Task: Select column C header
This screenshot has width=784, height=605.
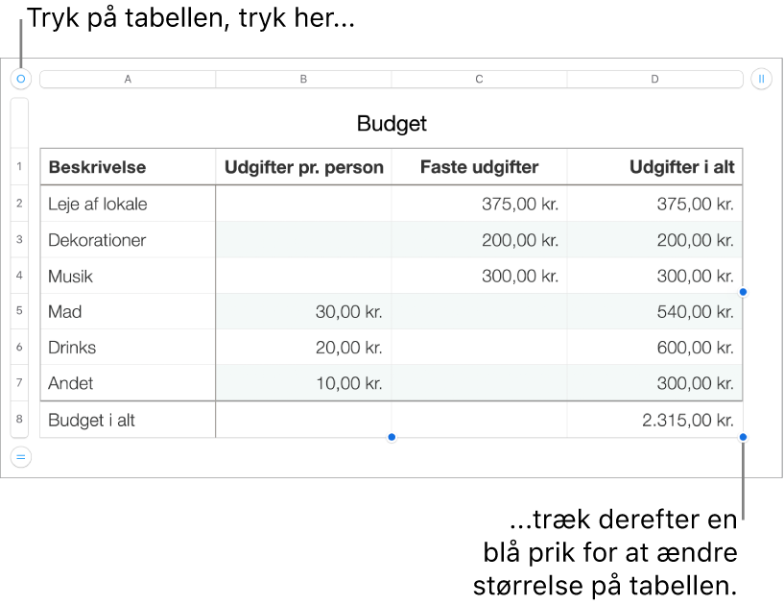Action: (479, 79)
